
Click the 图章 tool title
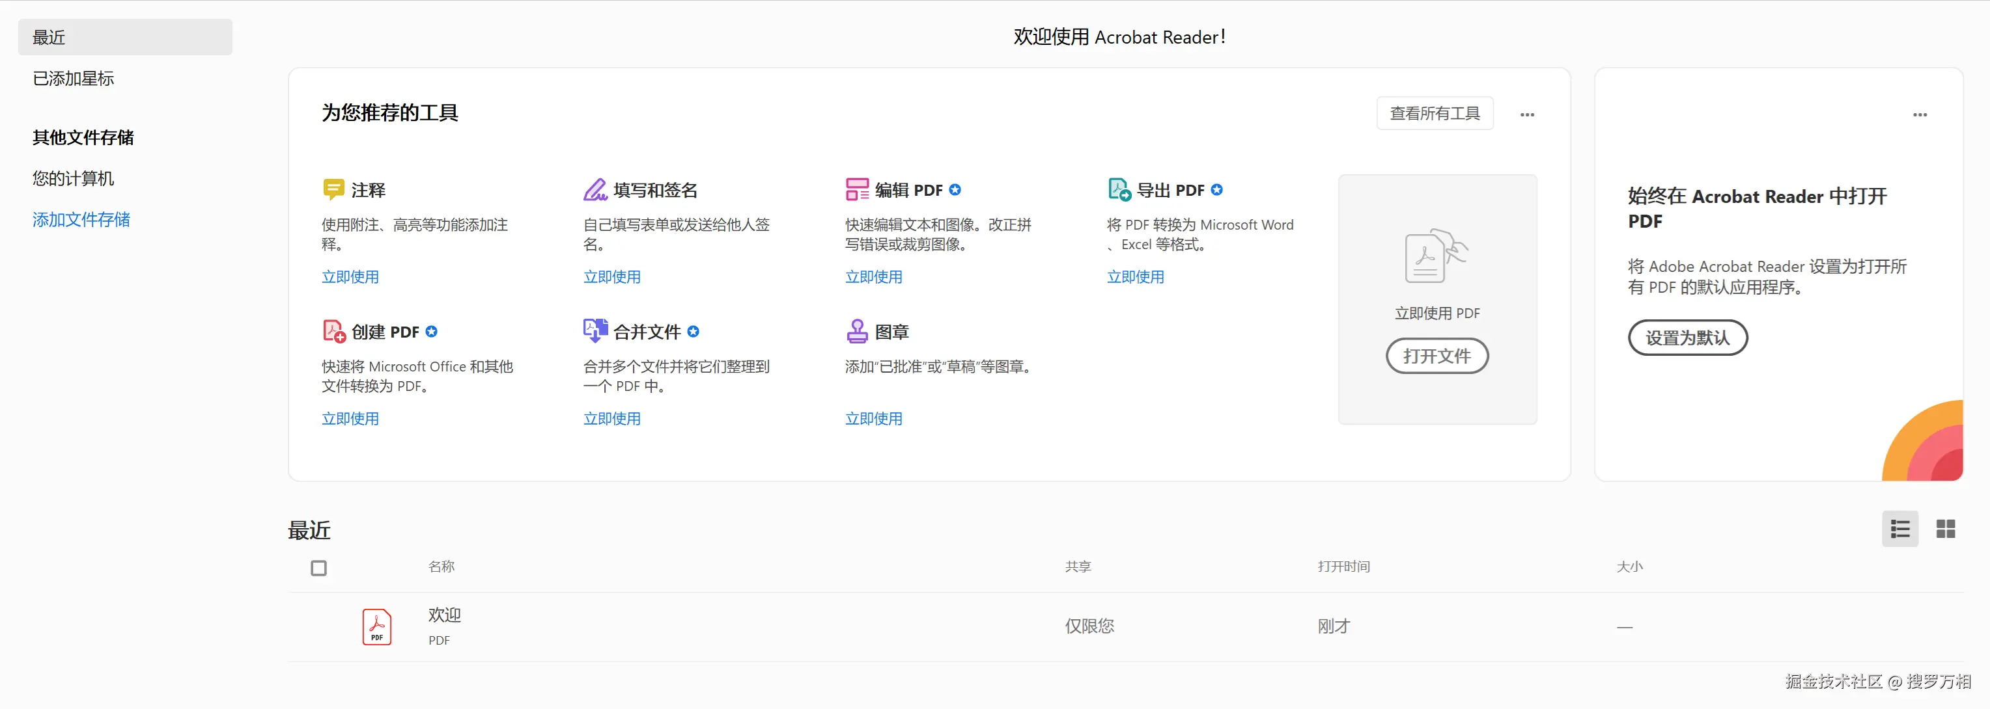891,332
